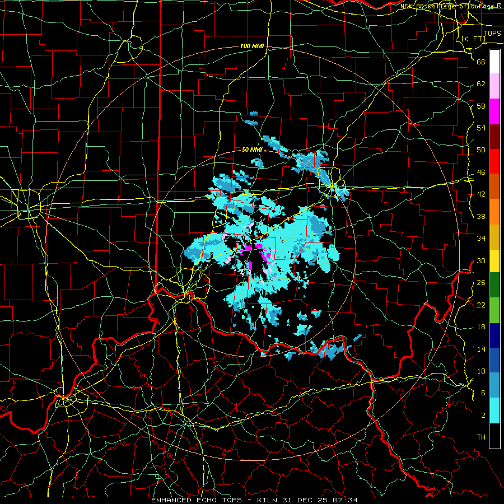Click the "50 NMI" range ring label
This screenshot has height=504, width=504.
tap(252, 150)
